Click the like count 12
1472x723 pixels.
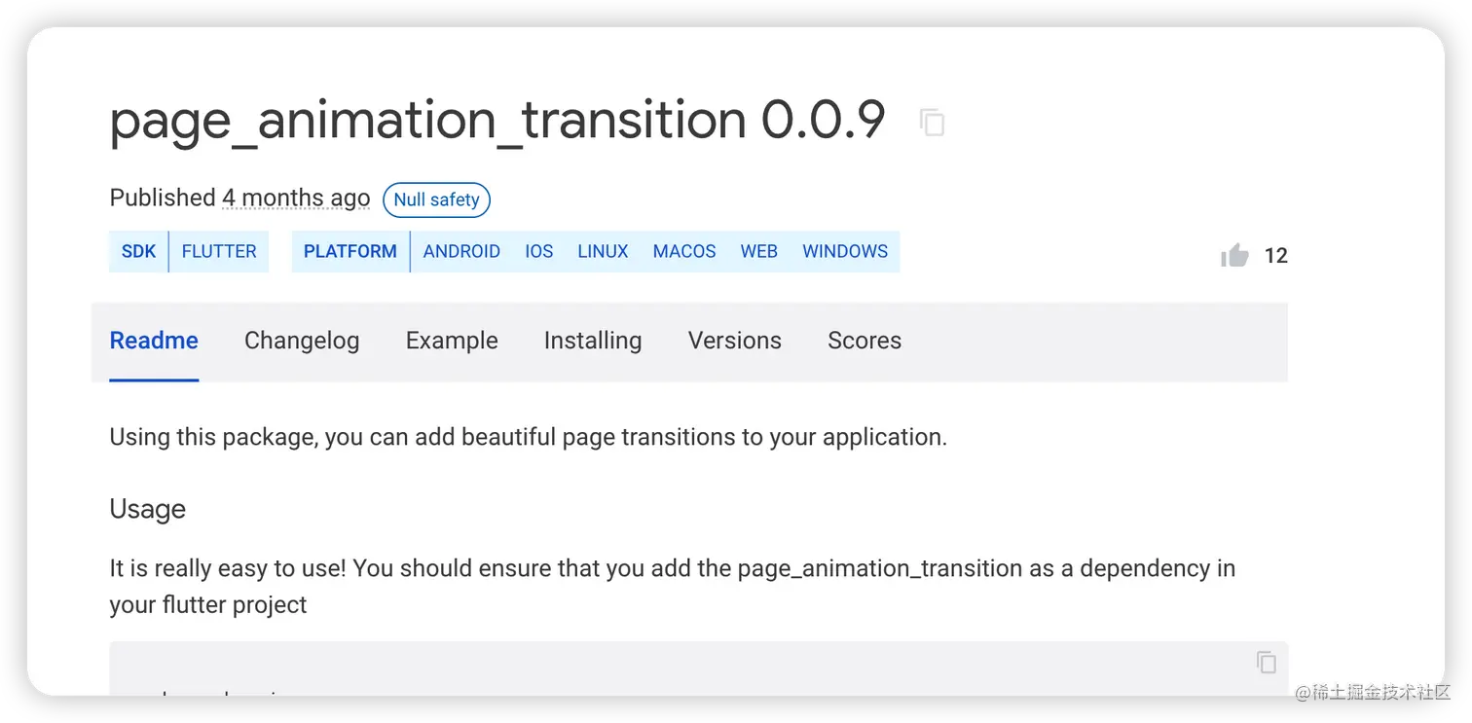(x=1275, y=256)
